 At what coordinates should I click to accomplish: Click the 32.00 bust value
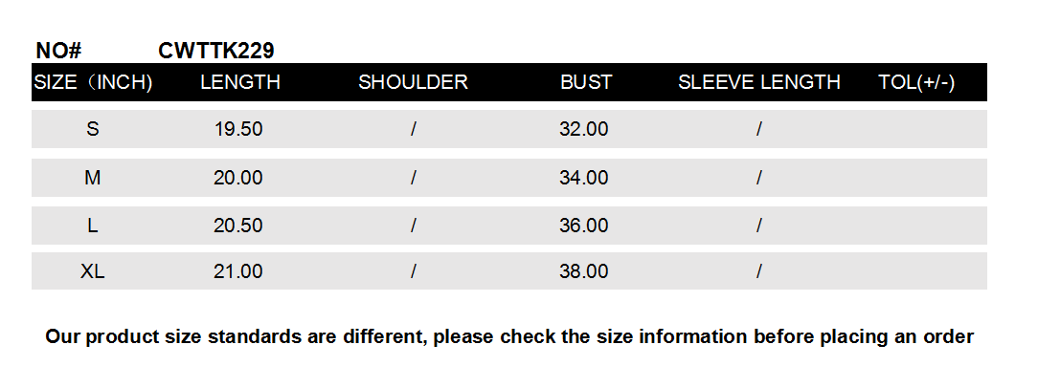tap(584, 129)
